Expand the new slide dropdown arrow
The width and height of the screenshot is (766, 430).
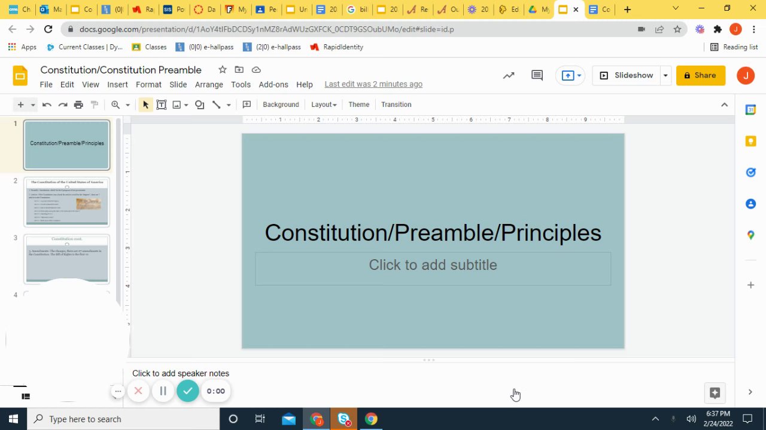click(33, 105)
